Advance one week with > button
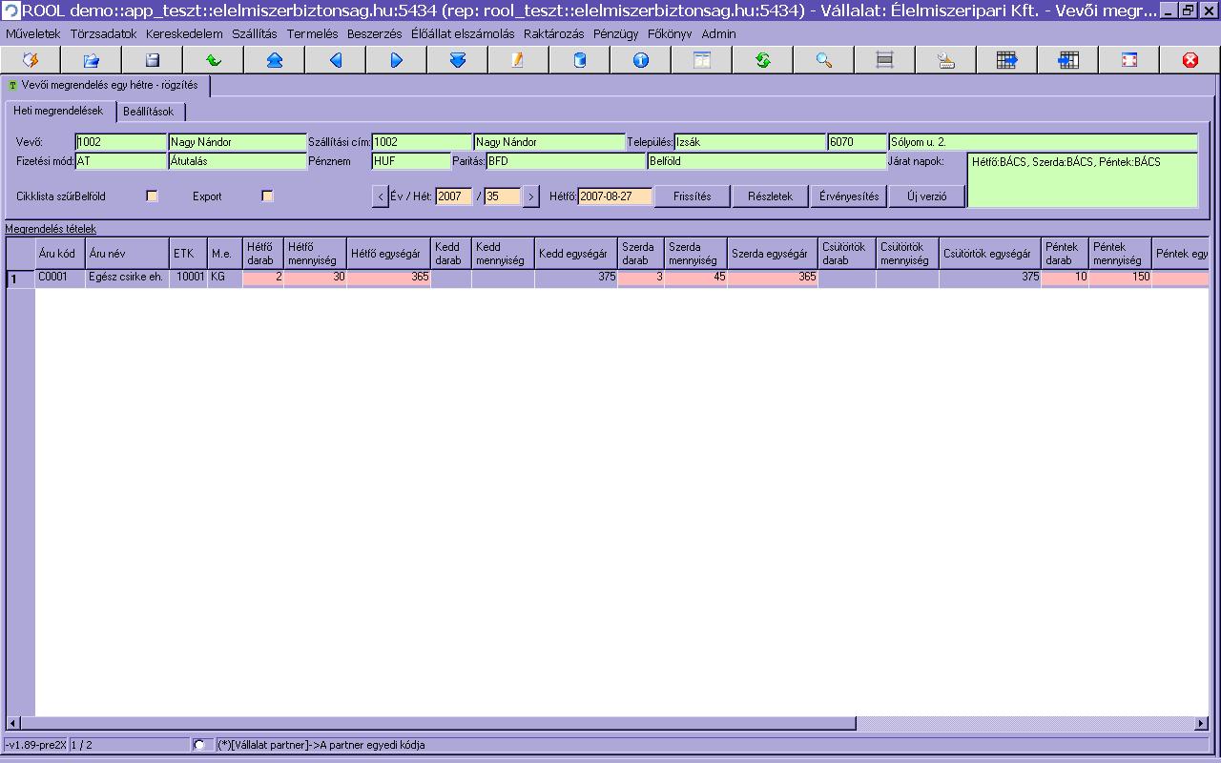 [x=531, y=196]
